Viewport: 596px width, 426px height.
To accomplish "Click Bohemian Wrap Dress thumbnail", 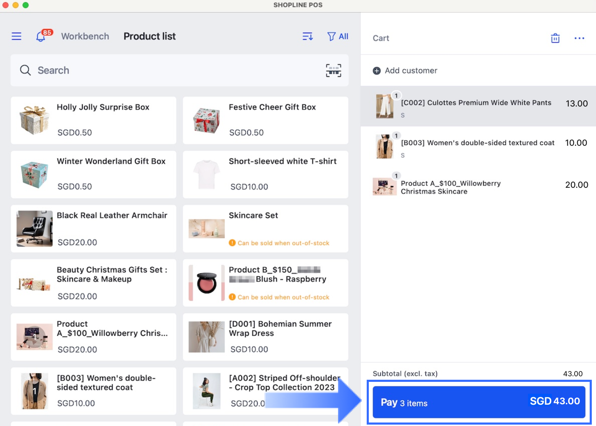I will [206, 337].
